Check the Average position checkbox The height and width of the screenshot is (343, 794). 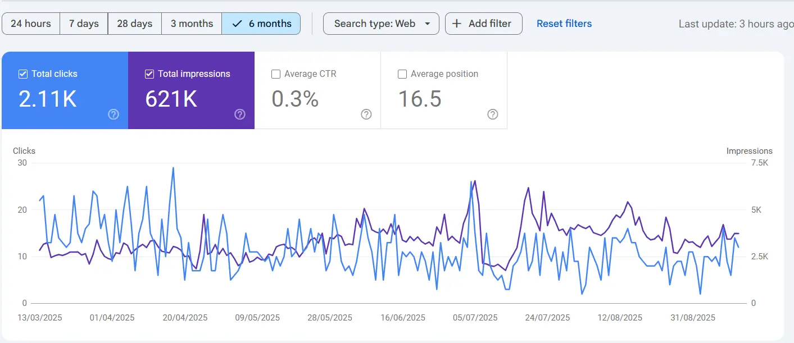click(402, 74)
